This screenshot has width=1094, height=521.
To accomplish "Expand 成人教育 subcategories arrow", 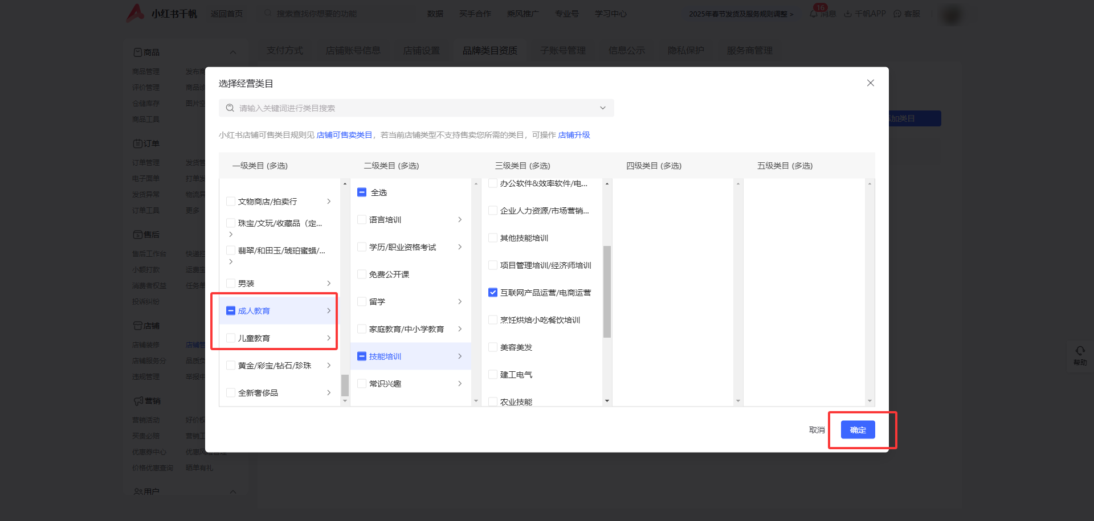I will coord(329,310).
